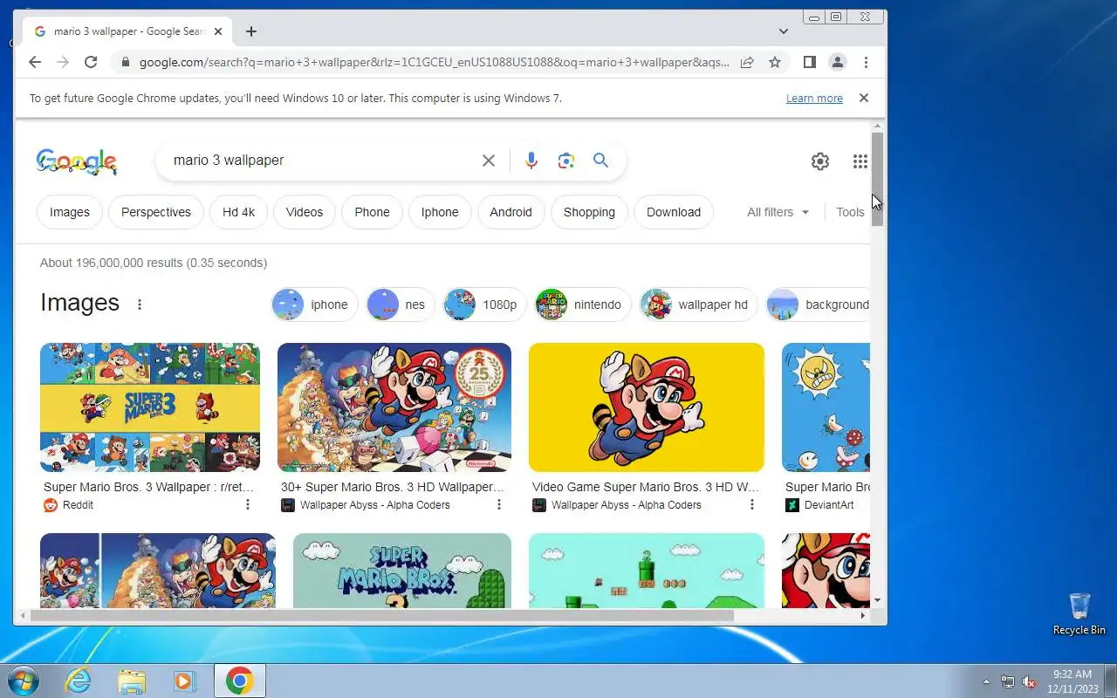Image resolution: width=1117 pixels, height=698 pixels.
Task: Open the Tools options
Action: click(850, 212)
